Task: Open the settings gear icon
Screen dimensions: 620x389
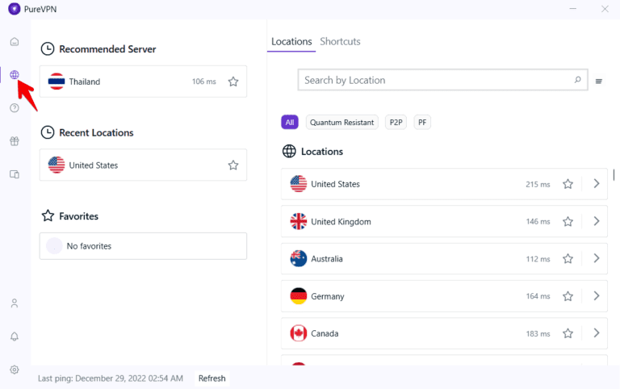Action: 15,370
